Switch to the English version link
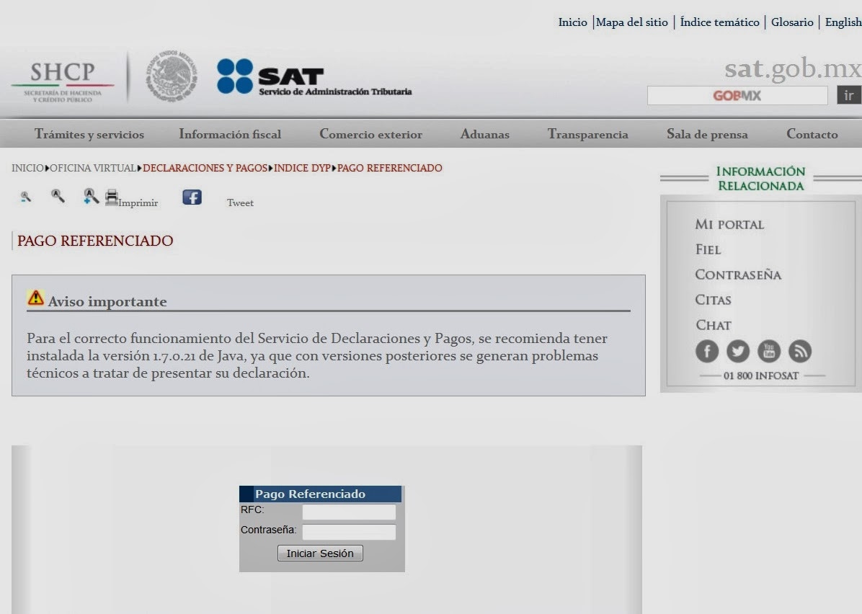The image size is (862, 614). [x=843, y=22]
